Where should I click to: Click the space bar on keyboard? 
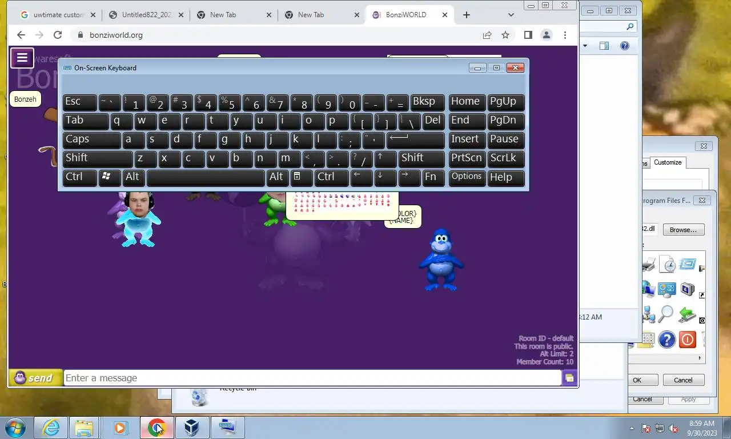point(206,178)
